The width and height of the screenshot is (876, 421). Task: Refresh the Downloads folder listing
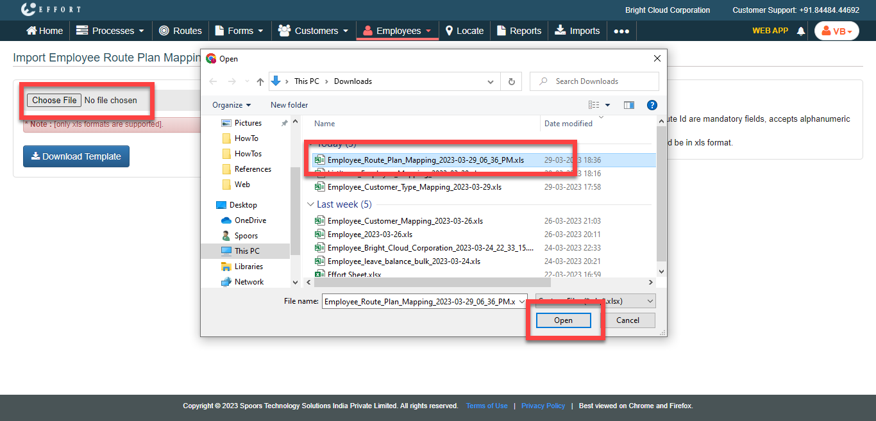[x=511, y=81]
